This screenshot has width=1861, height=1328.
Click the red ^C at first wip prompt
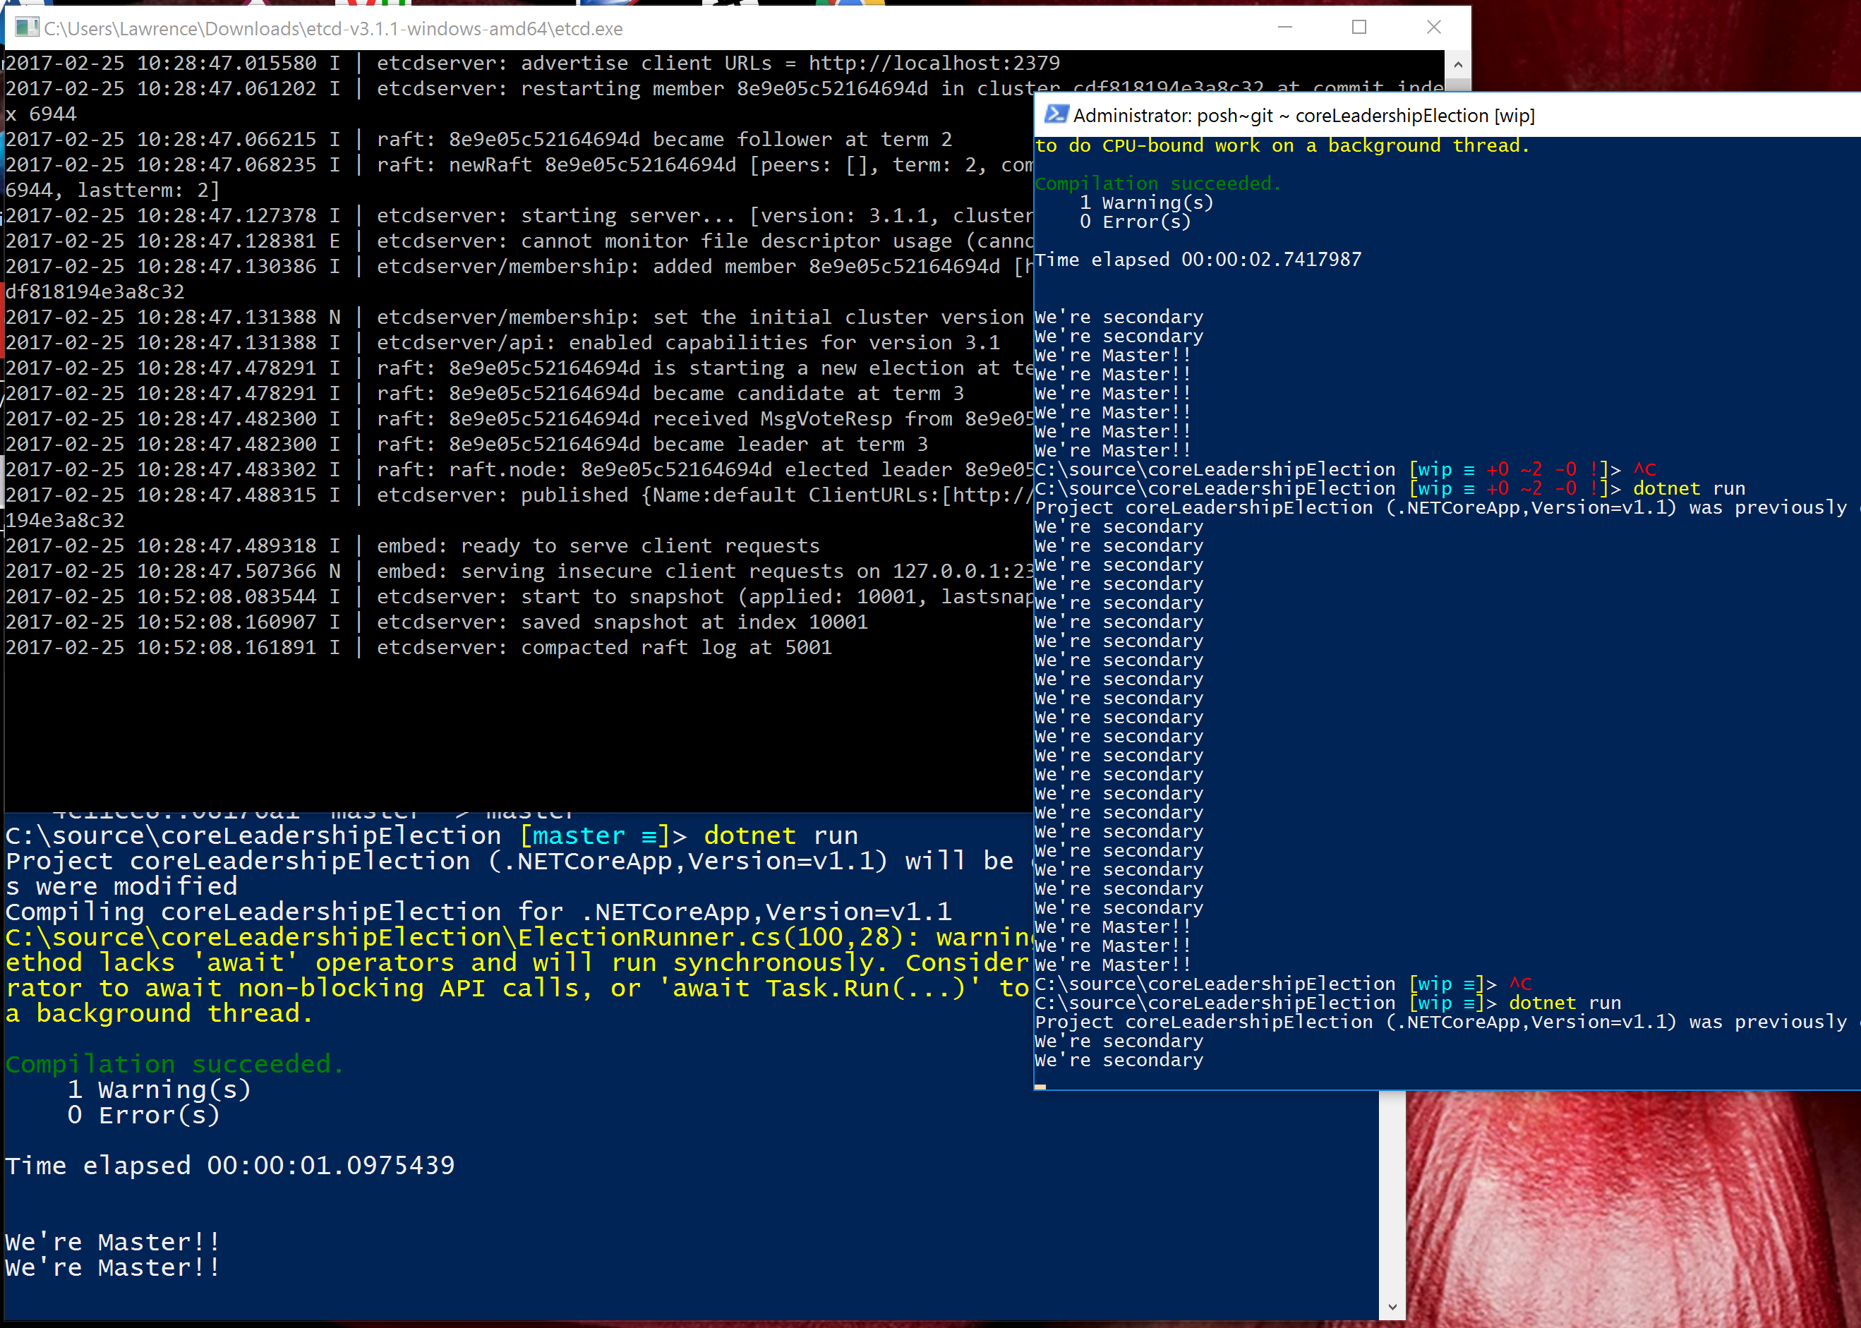click(1644, 469)
